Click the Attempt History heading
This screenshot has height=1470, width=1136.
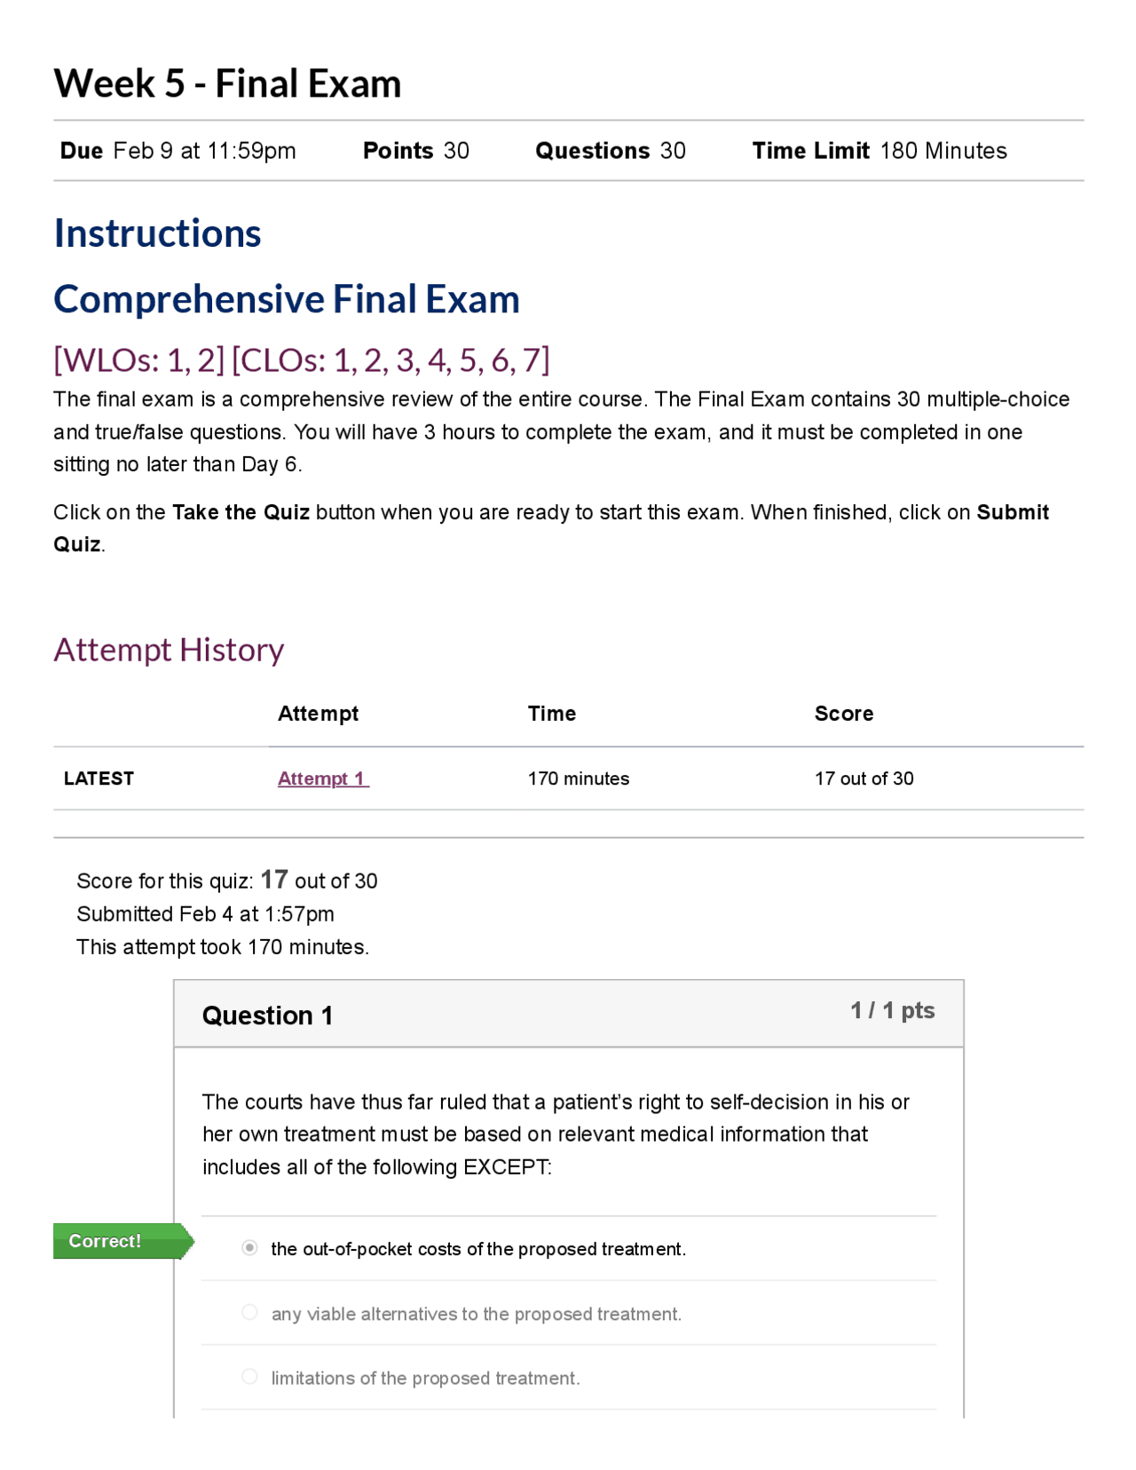[168, 650]
